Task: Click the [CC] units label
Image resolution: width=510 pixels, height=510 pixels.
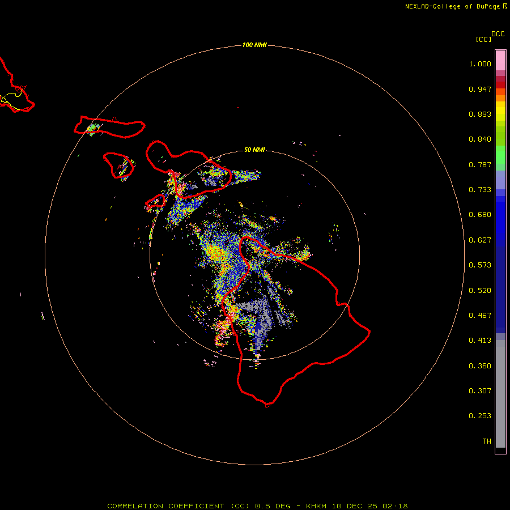Action: tap(483, 39)
